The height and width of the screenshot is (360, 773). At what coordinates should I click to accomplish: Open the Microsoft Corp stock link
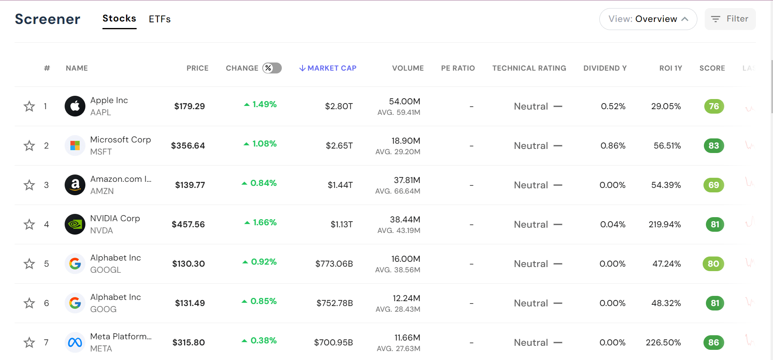120,140
